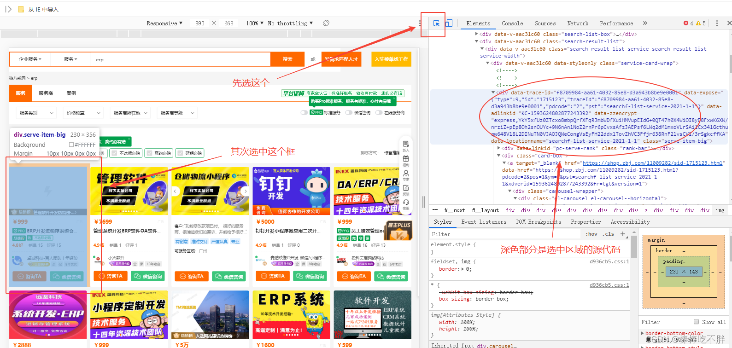Open the Event Listeners tab

[484, 222]
